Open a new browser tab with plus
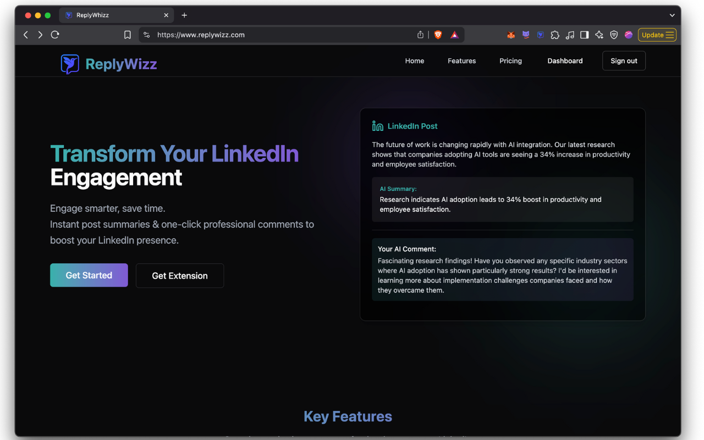The width and height of the screenshot is (704, 440). pos(184,15)
